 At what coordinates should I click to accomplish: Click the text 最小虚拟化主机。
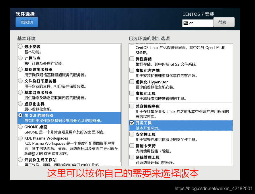click(38, 109)
